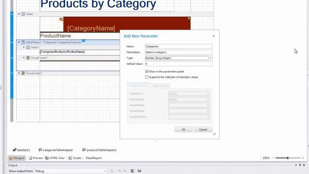Click the DetailReport breadcrumb item
The height and width of the screenshot is (174, 309).
94,158
